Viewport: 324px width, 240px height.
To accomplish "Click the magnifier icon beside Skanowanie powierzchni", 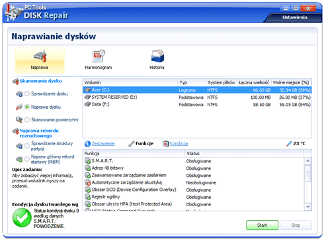I will pos(19,120).
